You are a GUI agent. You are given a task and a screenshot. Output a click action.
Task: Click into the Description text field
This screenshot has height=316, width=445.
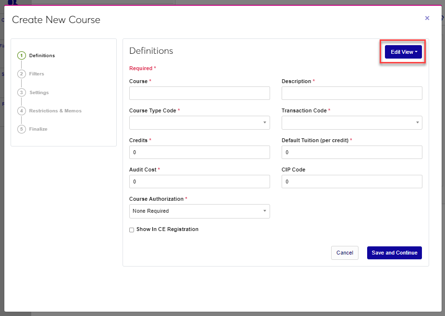352,93
